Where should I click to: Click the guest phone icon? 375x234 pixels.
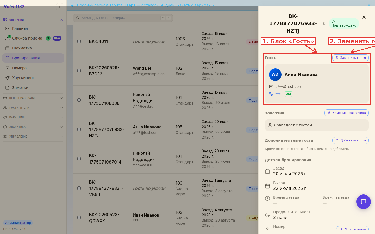pos(271,94)
